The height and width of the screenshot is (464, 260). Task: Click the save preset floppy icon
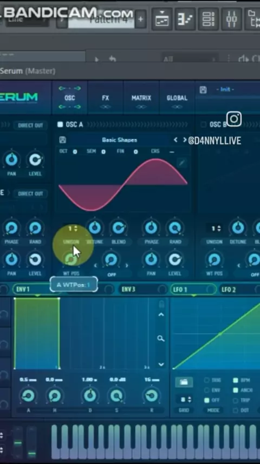203,90
